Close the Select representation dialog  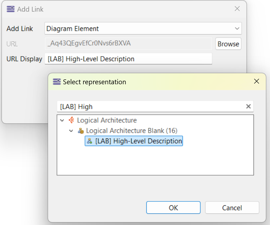click(x=256, y=81)
